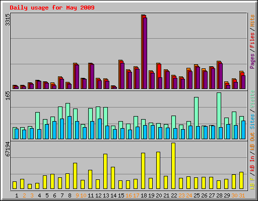The image size is (258, 201).
Task: Select the 'Visits' legend label
Action: 252,99
